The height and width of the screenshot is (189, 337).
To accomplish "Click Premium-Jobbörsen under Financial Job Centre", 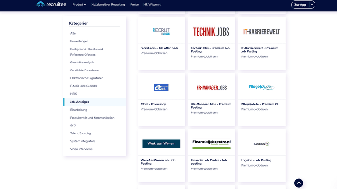I will pos(204,169).
